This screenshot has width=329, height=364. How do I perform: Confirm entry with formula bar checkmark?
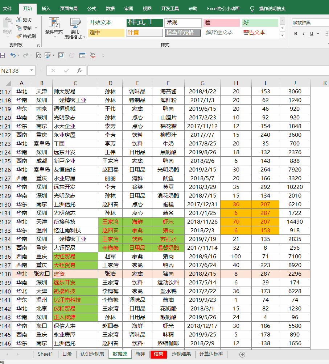pos(66,71)
